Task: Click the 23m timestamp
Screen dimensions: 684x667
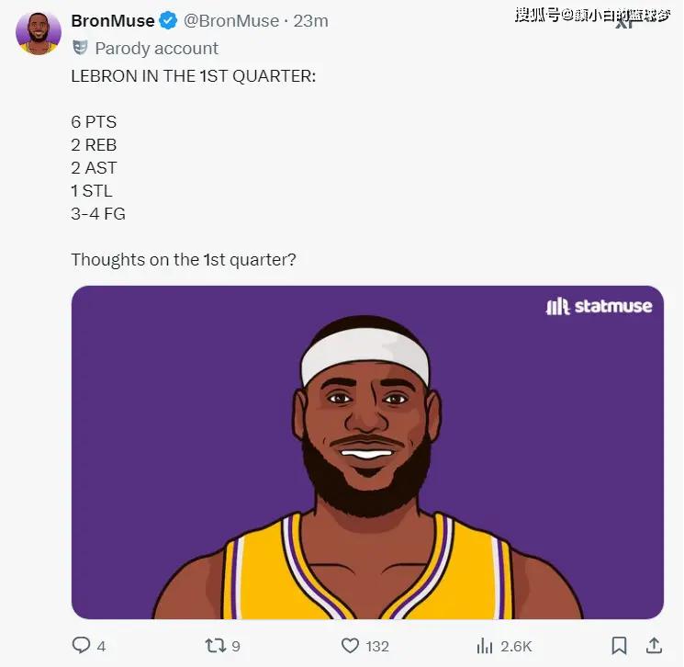Action: pyautogui.click(x=310, y=21)
